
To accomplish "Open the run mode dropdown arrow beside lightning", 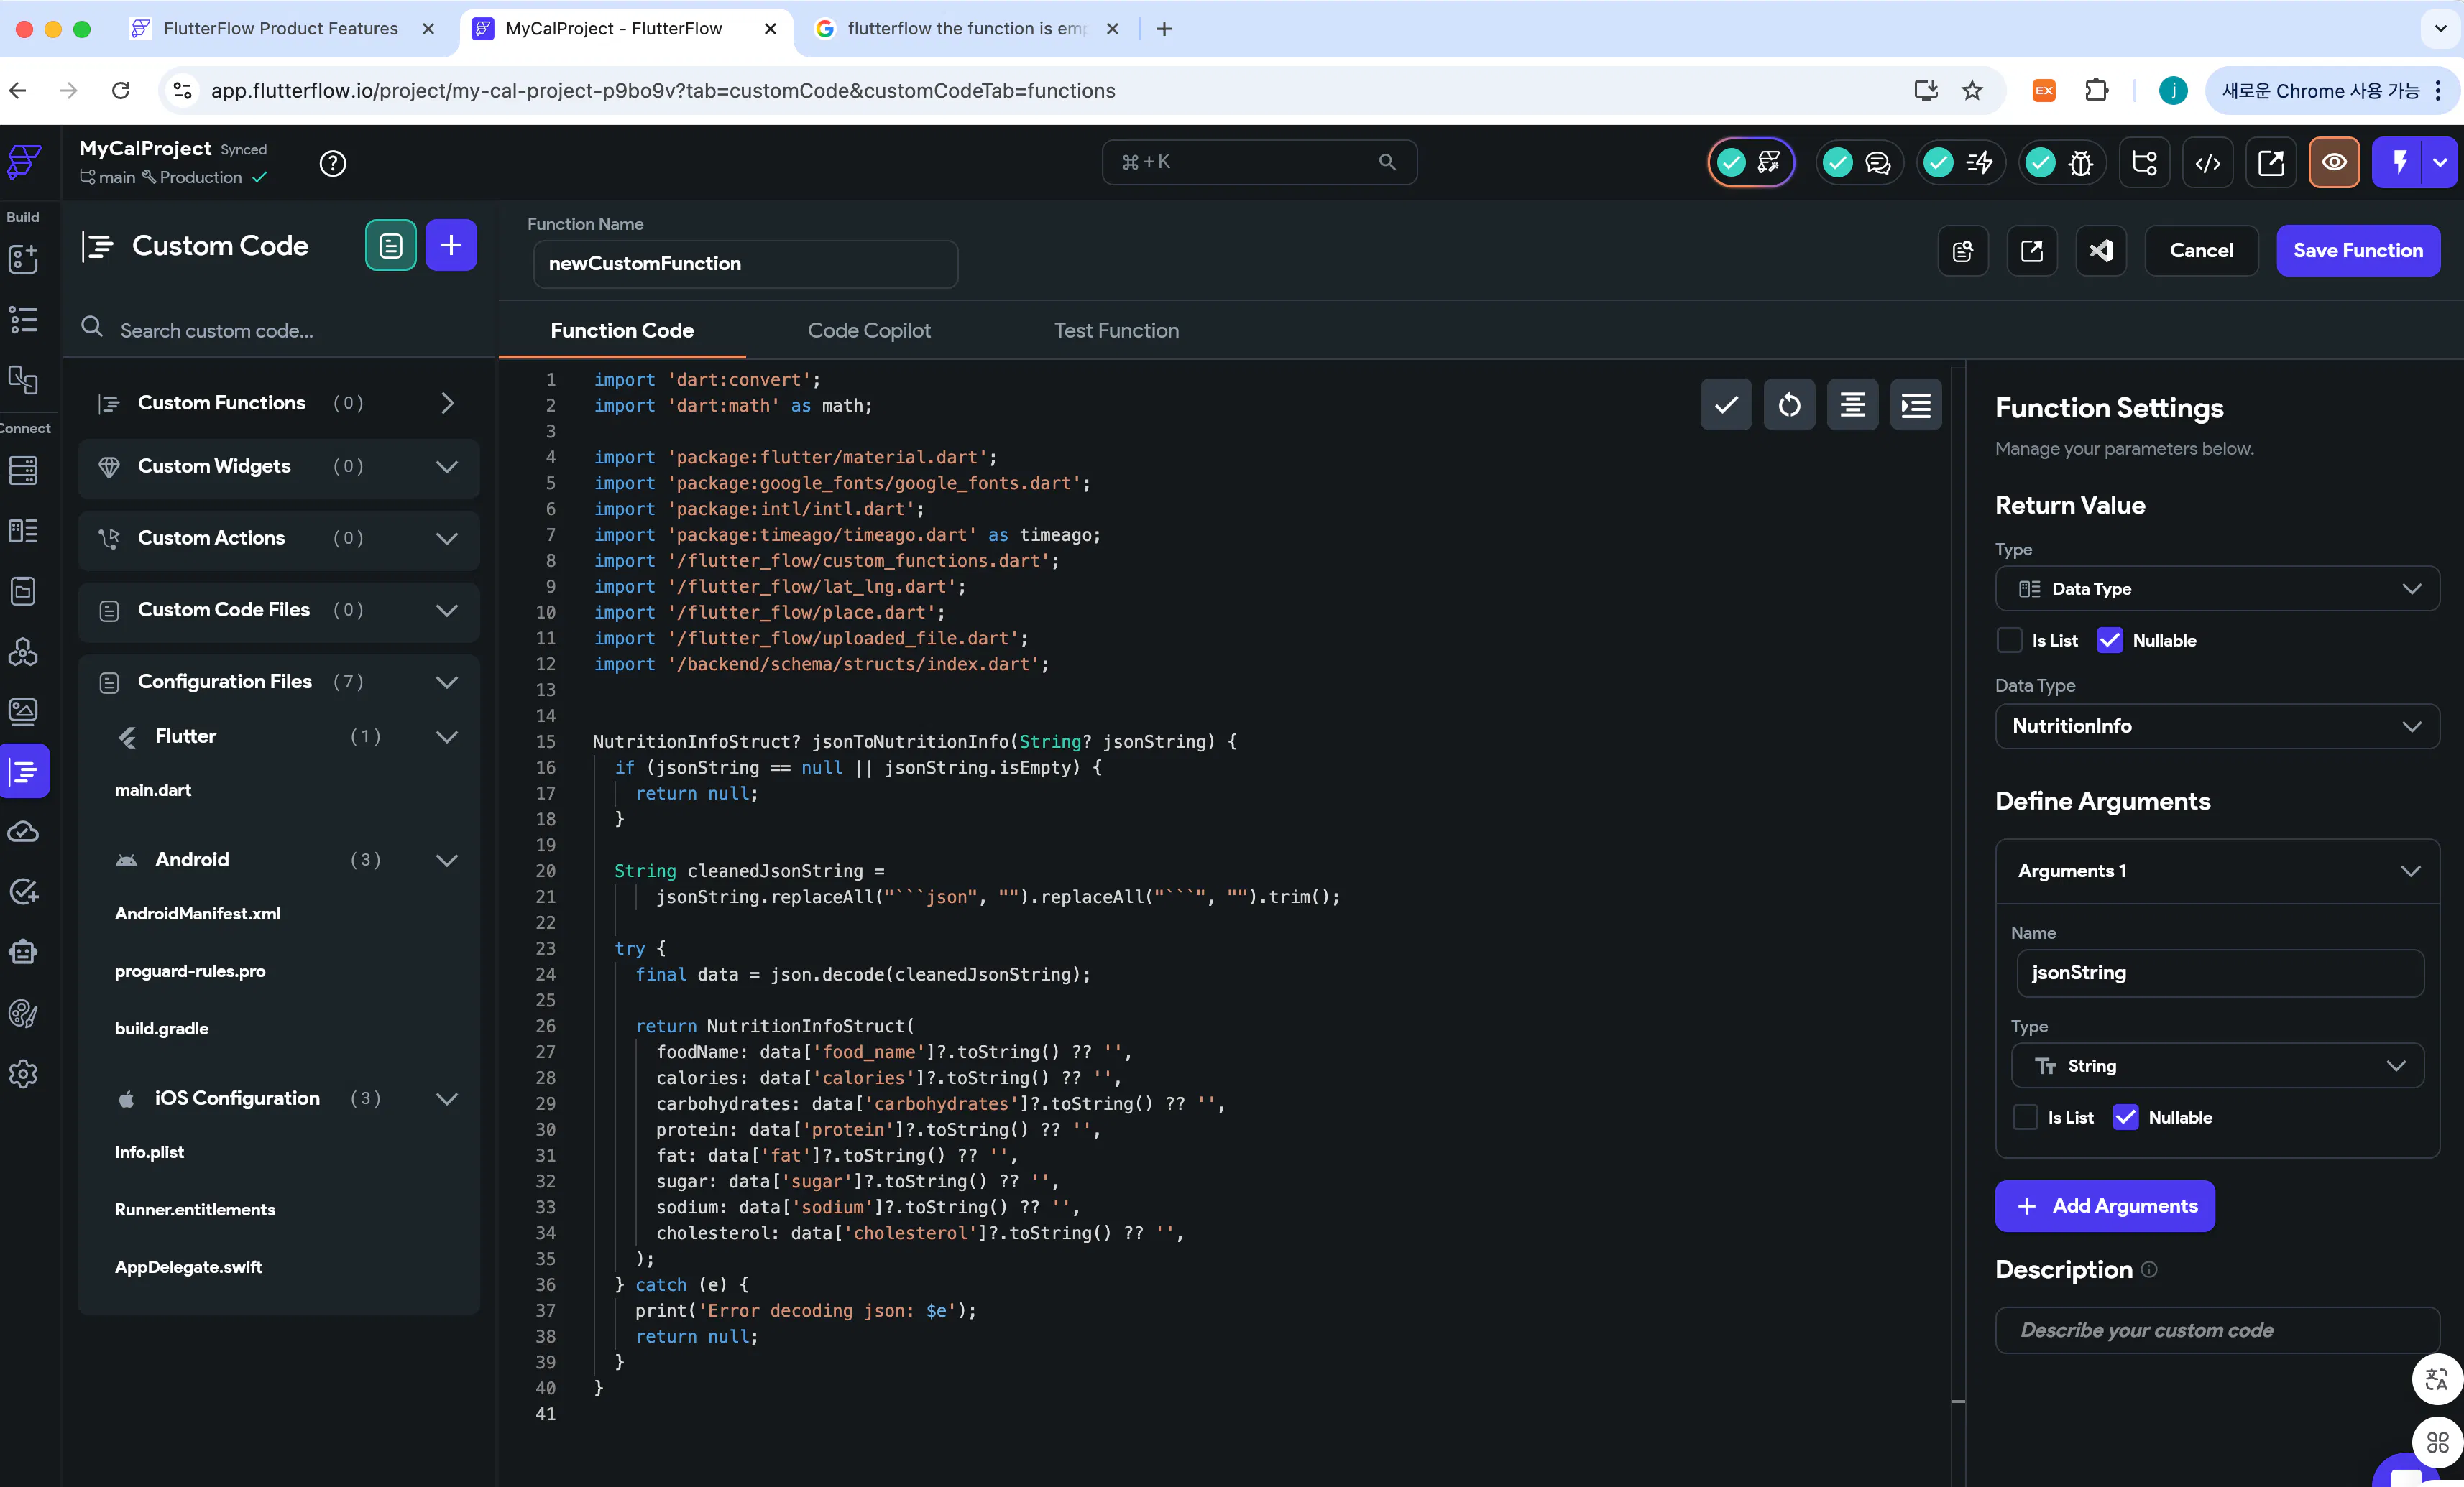I will coord(2441,162).
